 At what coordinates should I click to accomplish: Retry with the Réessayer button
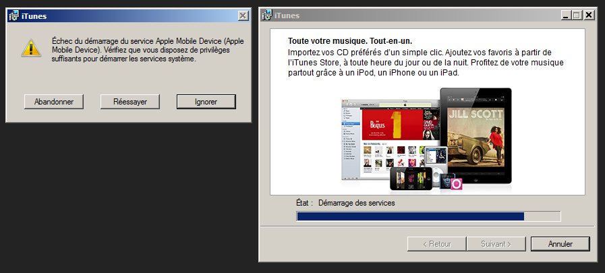[129, 101]
